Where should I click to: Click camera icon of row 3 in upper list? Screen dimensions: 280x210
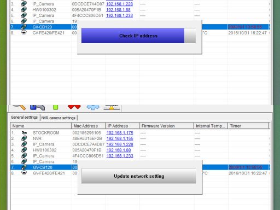24,4
